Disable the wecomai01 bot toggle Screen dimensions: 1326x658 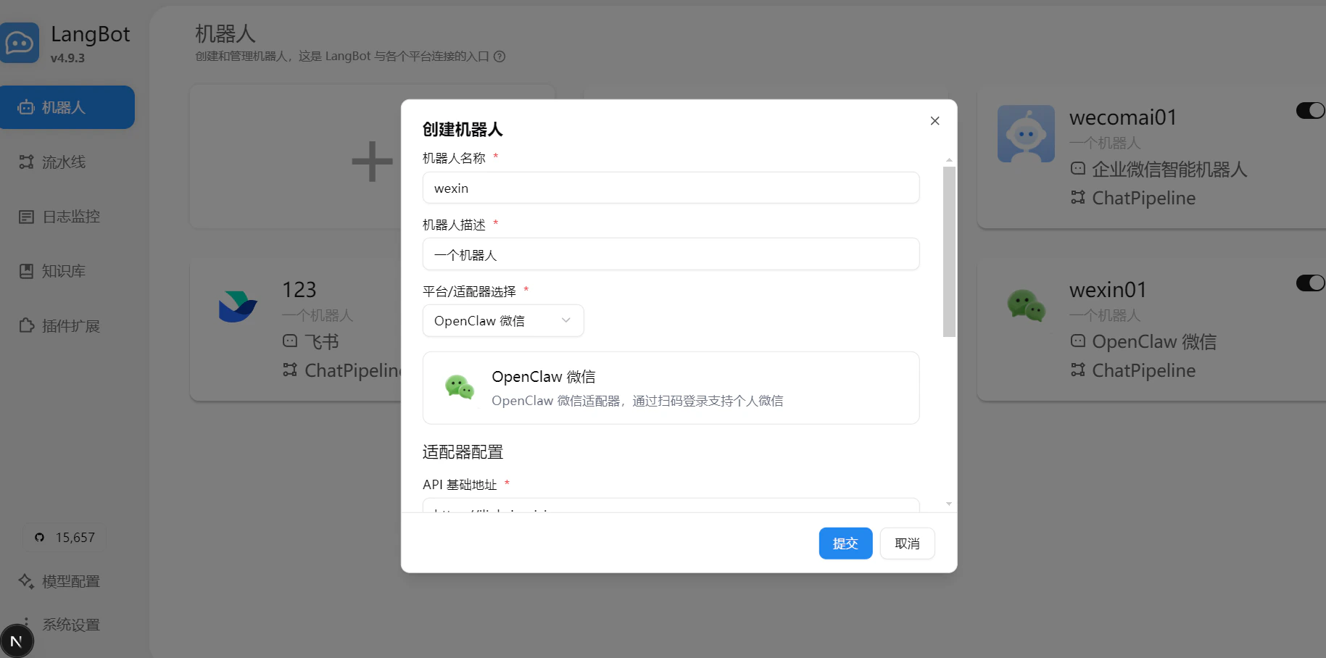coord(1309,110)
